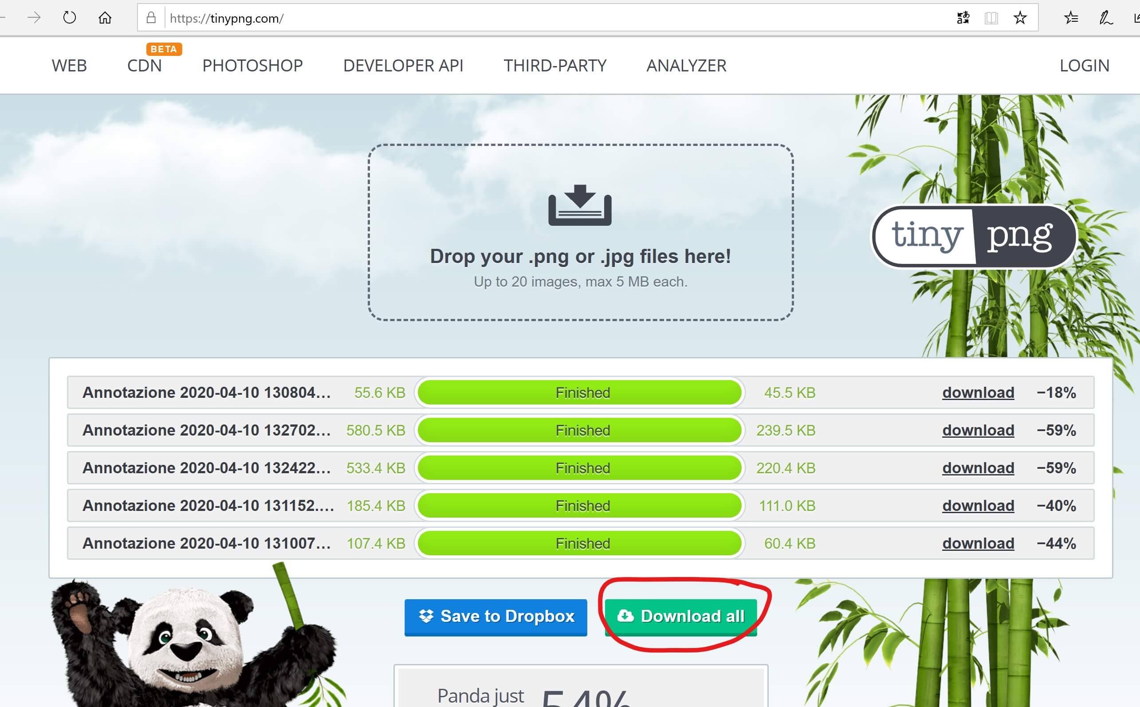Download the 131007 compressed file
The width and height of the screenshot is (1140, 707).
(978, 543)
